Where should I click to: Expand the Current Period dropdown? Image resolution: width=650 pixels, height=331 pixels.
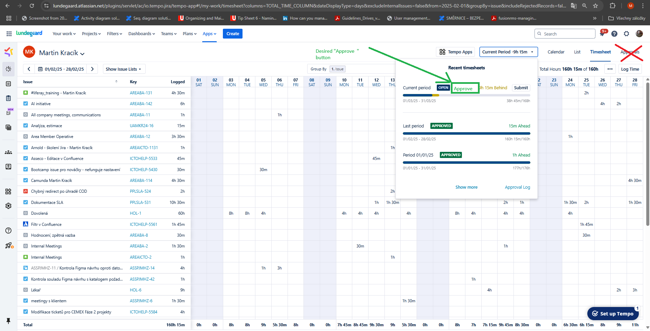coord(508,52)
